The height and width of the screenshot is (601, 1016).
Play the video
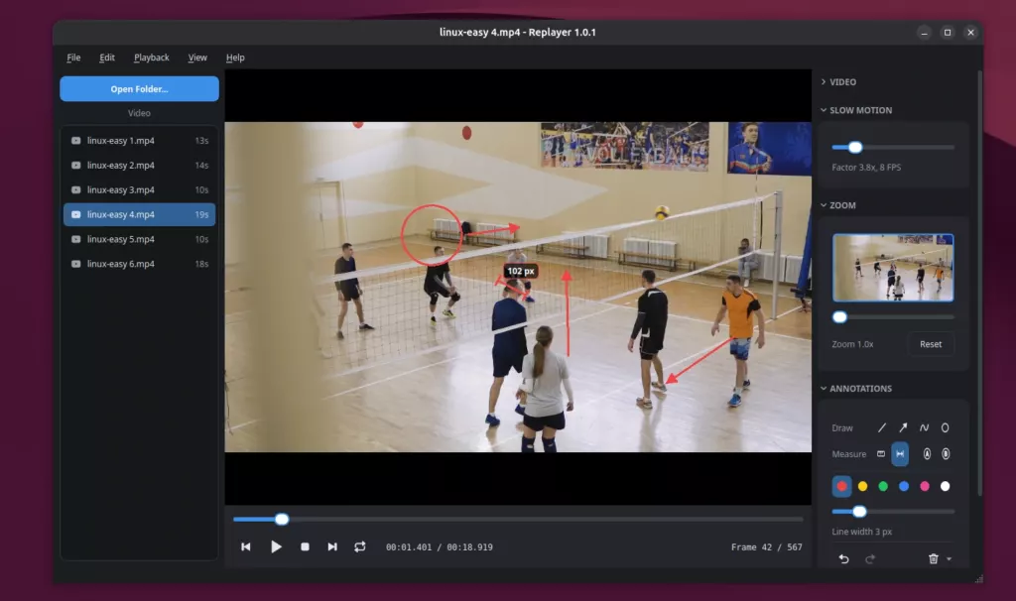tap(276, 546)
